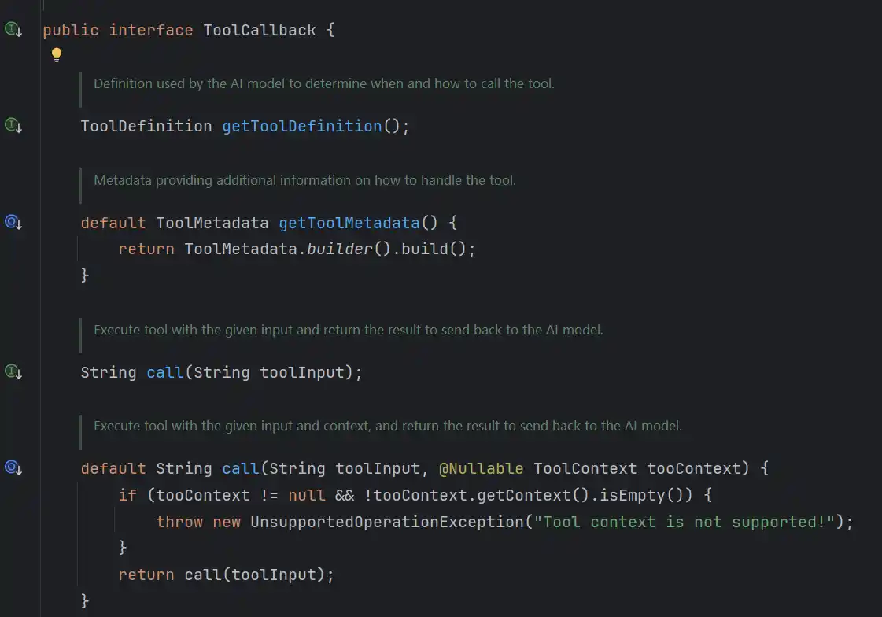The height and width of the screenshot is (617, 882).
Task: Click the getToolMetadata method name
Action: click(349, 224)
